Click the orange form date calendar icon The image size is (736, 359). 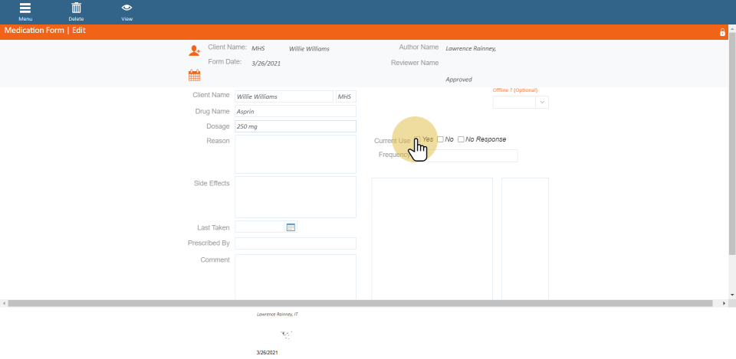[194, 75]
